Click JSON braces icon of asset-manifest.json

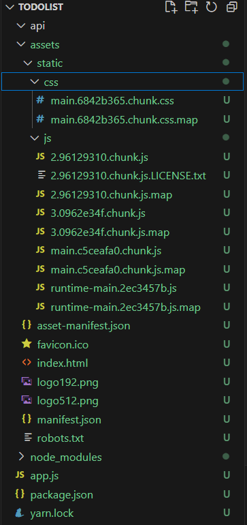(27, 325)
